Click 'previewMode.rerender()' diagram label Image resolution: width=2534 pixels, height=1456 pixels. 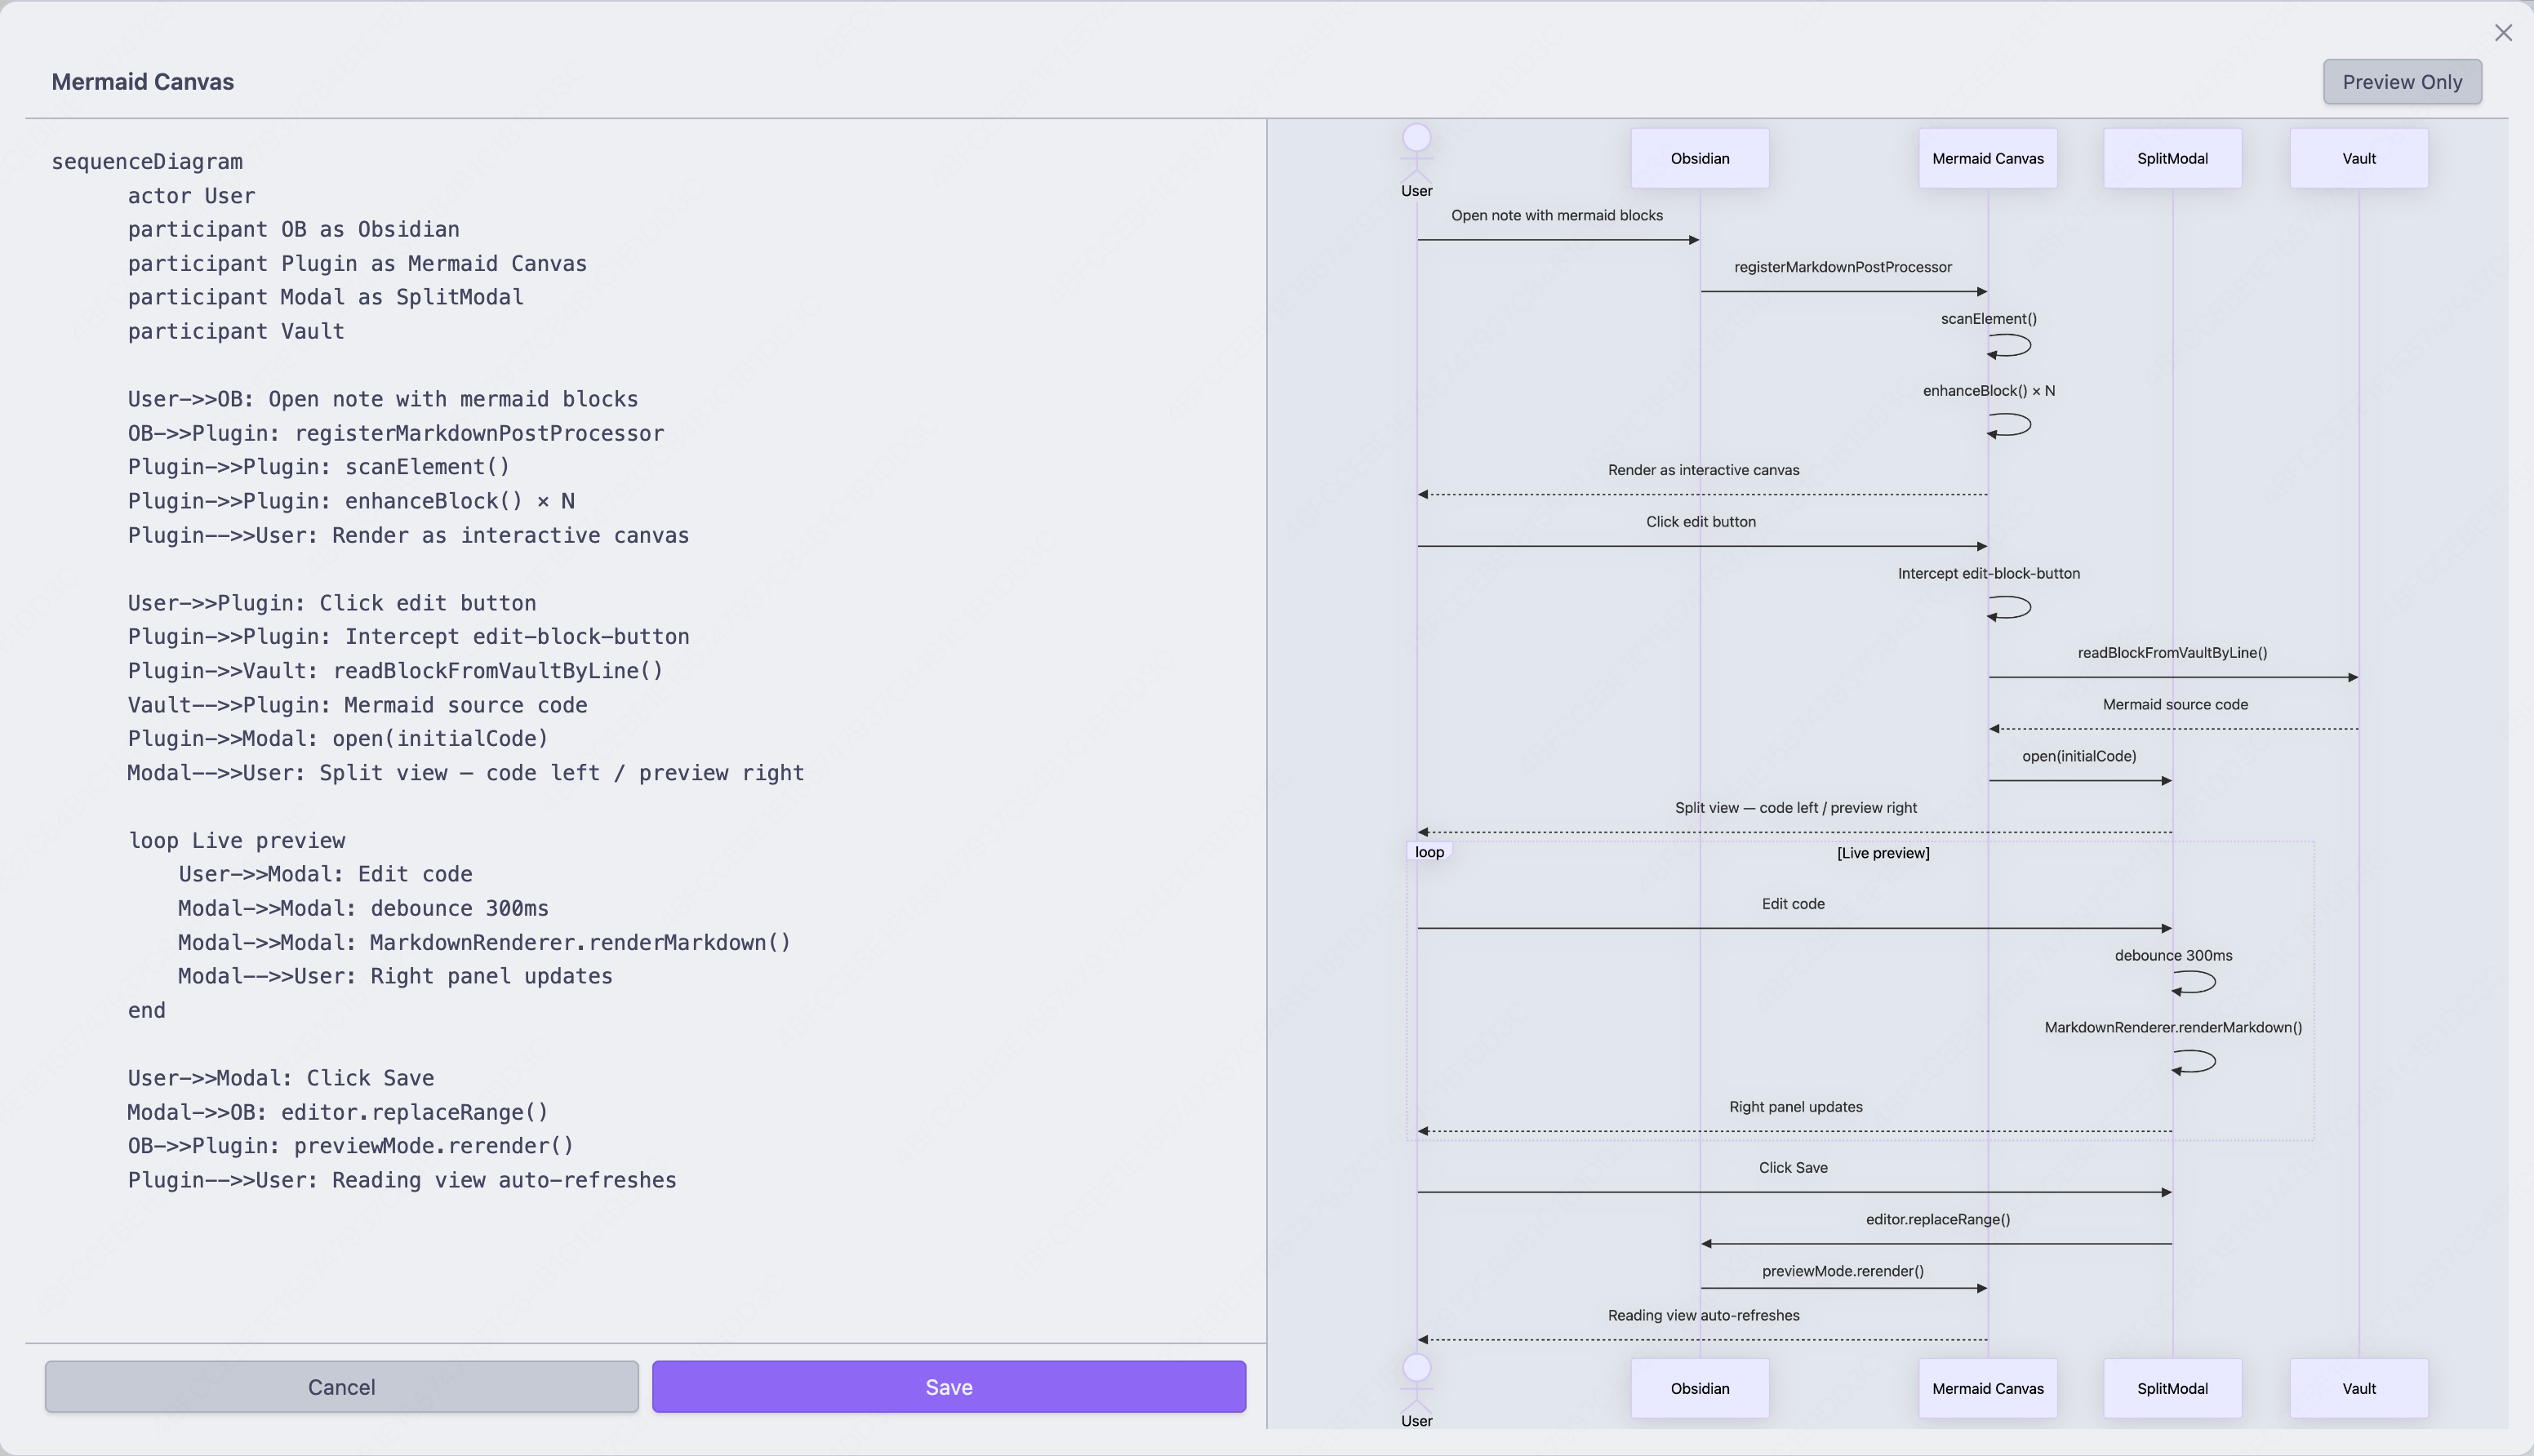coord(1843,1271)
